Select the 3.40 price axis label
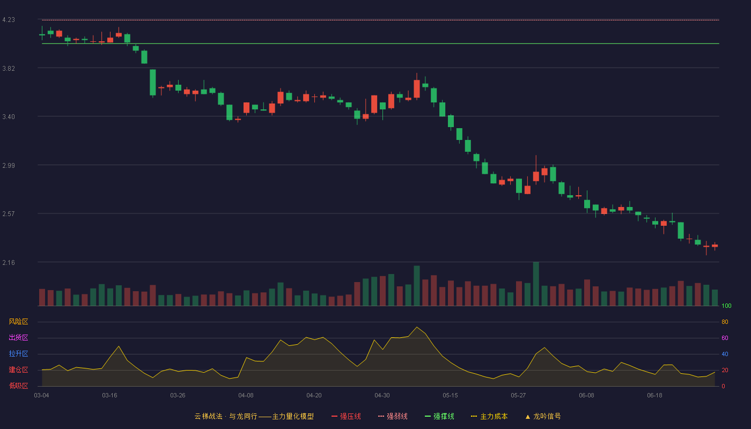This screenshot has width=751, height=429. coord(9,117)
